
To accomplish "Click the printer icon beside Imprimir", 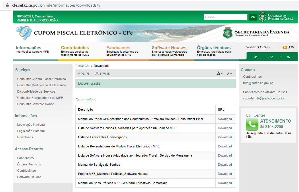I will [x=97, y=73].
